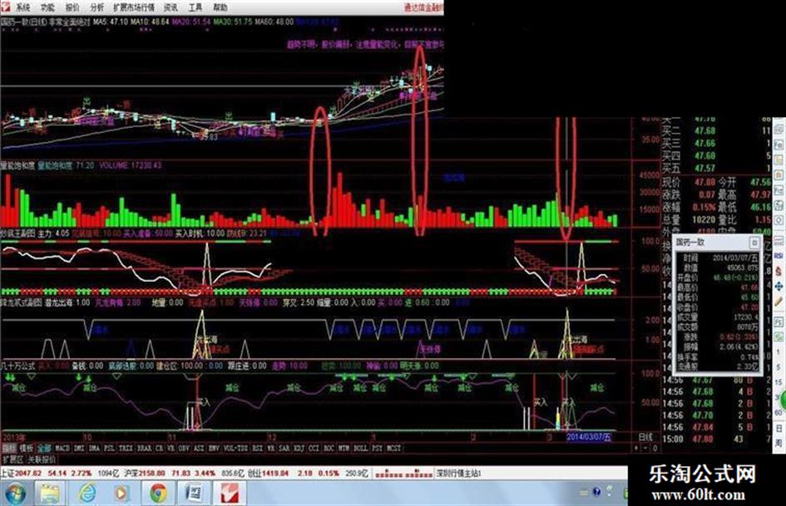Screen dimensions: 786x506
Task: Switch to the PSY indicator
Action: 378,449
